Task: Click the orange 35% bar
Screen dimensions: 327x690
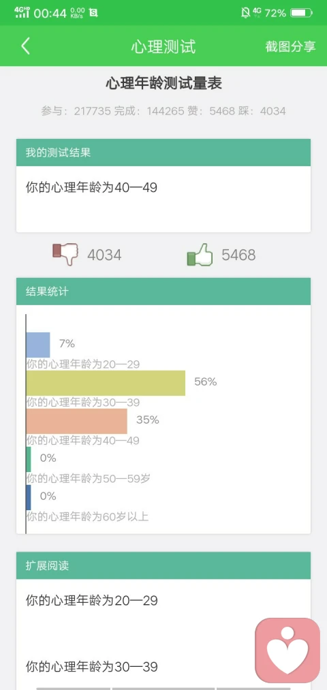Action: [x=76, y=421]
